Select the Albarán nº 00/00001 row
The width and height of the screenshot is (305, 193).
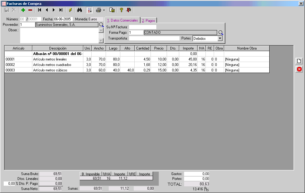tap(137, 54)
